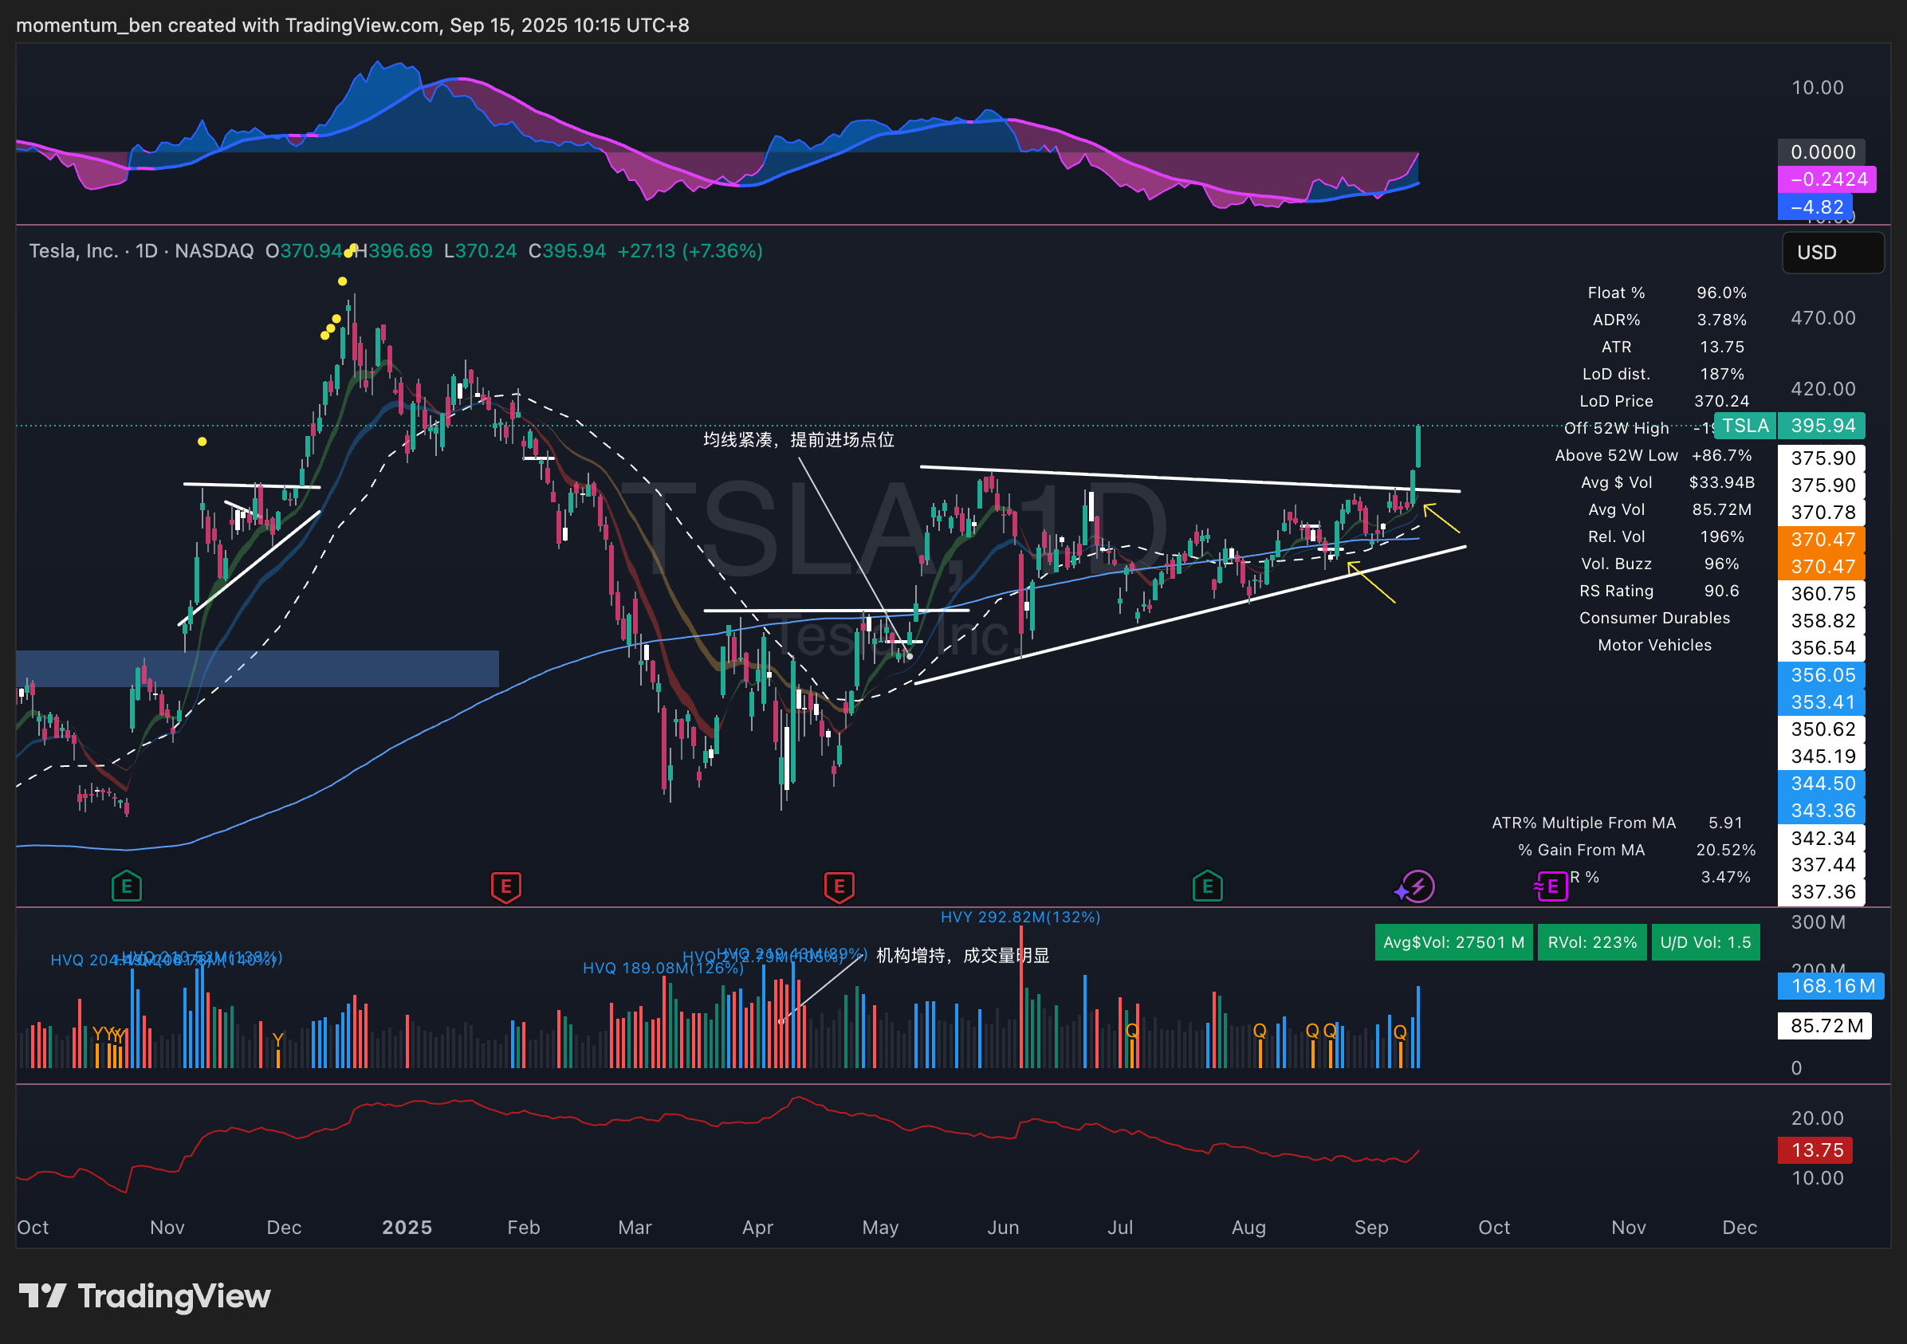1907x1344 pixels.
Task: Click the RVol 223% green badge
Action: pyautogui.click(x=1591, y=943)
